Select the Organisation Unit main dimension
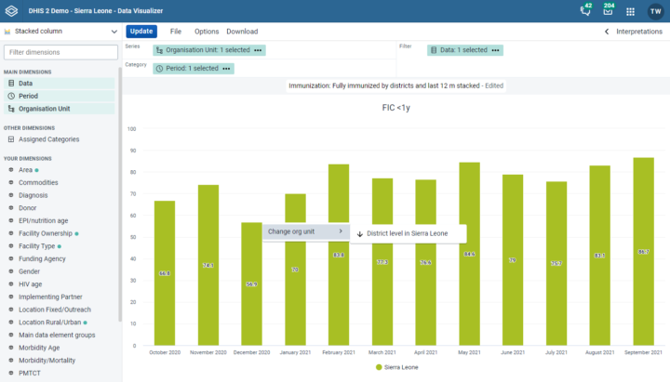This screenshot has width=670, height=382. tap(59, 109)
